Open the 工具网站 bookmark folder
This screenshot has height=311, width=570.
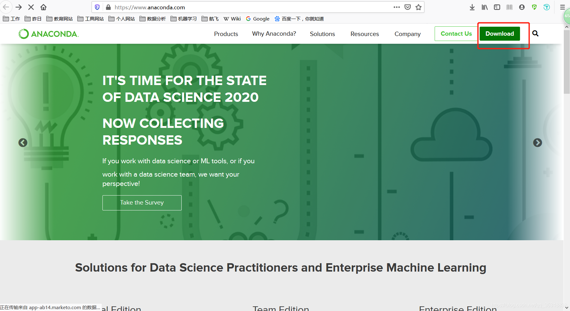90,19
